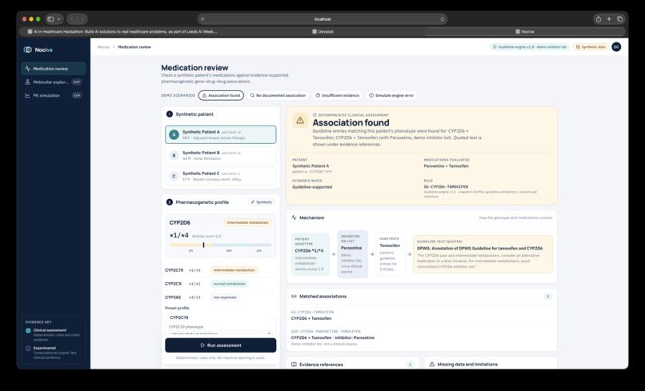Click the Safari tab overview icon

pyautogui.click(x=619, y=19)
